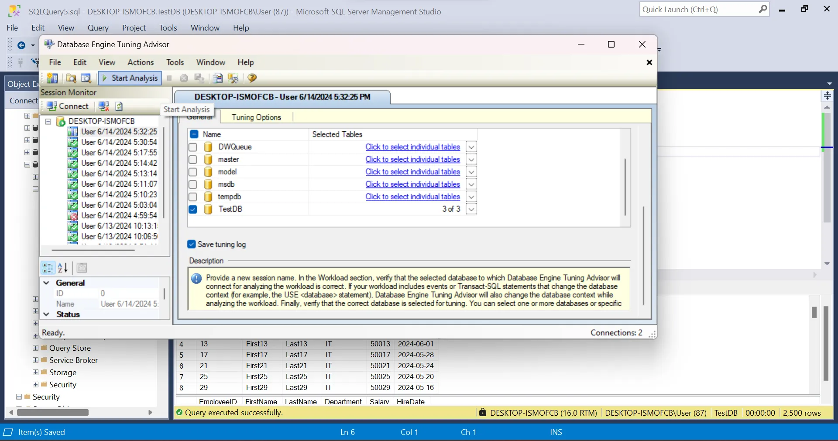838x441 pixels.
Task: Switch to the Tuning Options tab
Action: point(256,117)
